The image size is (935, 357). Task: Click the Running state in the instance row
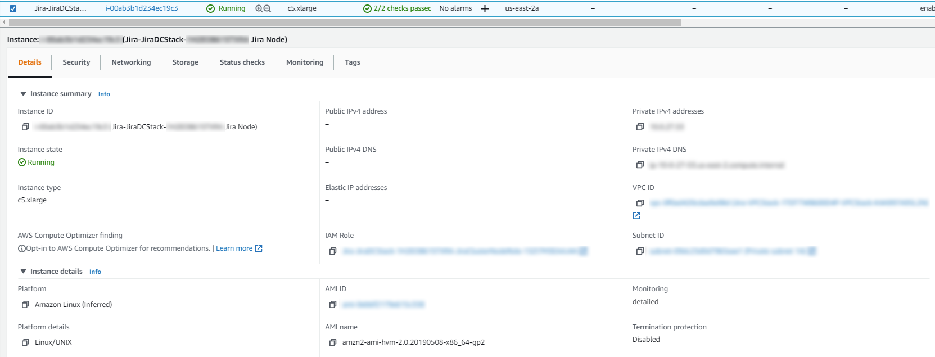(x=226, y=8)
